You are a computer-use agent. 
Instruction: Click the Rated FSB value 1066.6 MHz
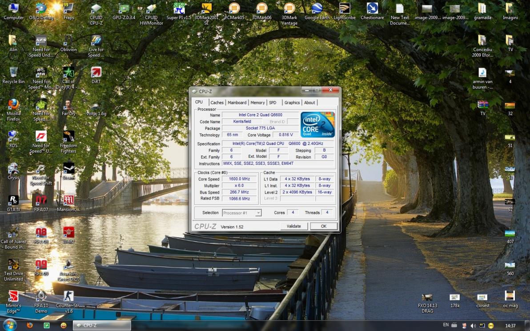click(239, 199)
